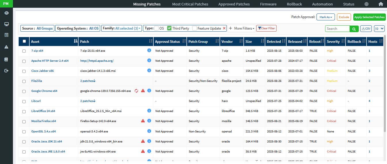Open info icon for openssl-3.4.2-x64.exe

click(x=149, y=131)
